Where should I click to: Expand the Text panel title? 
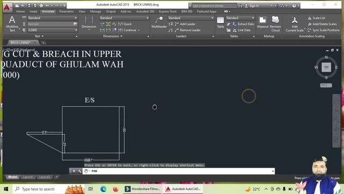(39, 36)
